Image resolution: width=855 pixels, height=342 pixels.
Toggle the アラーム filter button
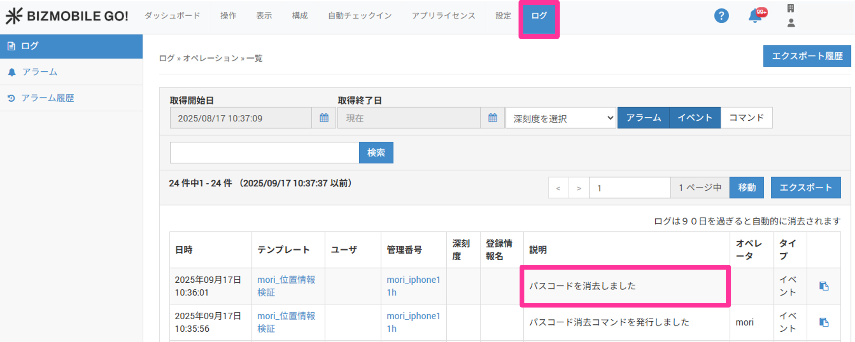pyautogui.click(x=643, y=118)
